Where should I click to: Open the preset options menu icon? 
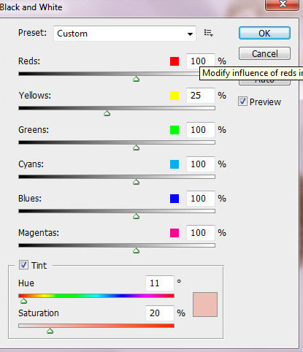click(x=209, y=33)
